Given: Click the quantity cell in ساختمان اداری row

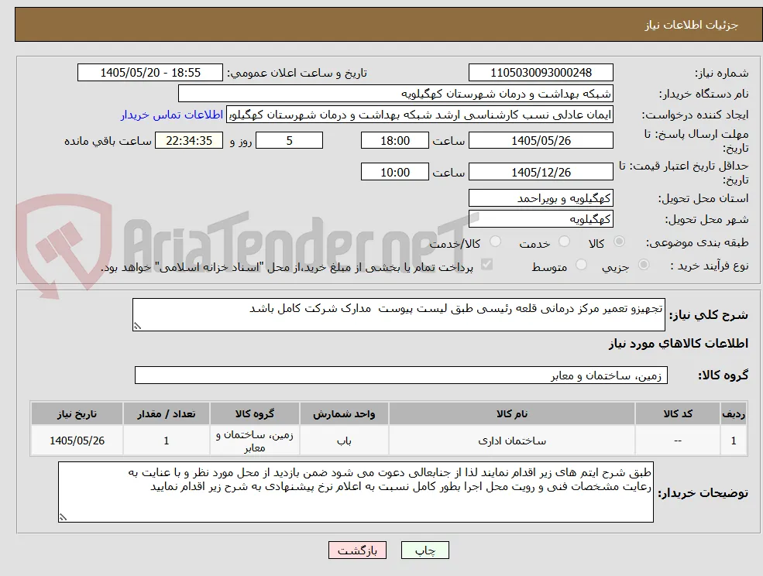Looking at the screenshot, I should (x=166, y=441).
